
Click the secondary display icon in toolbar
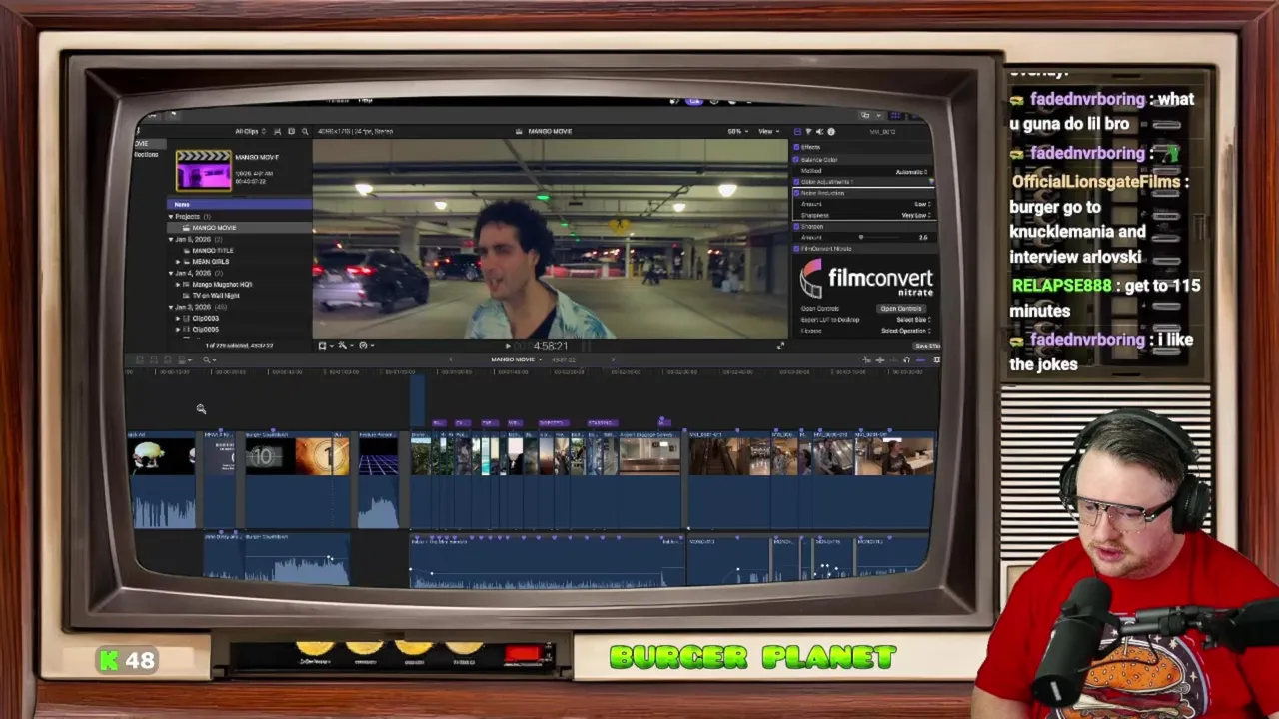(x=865, y=115)
